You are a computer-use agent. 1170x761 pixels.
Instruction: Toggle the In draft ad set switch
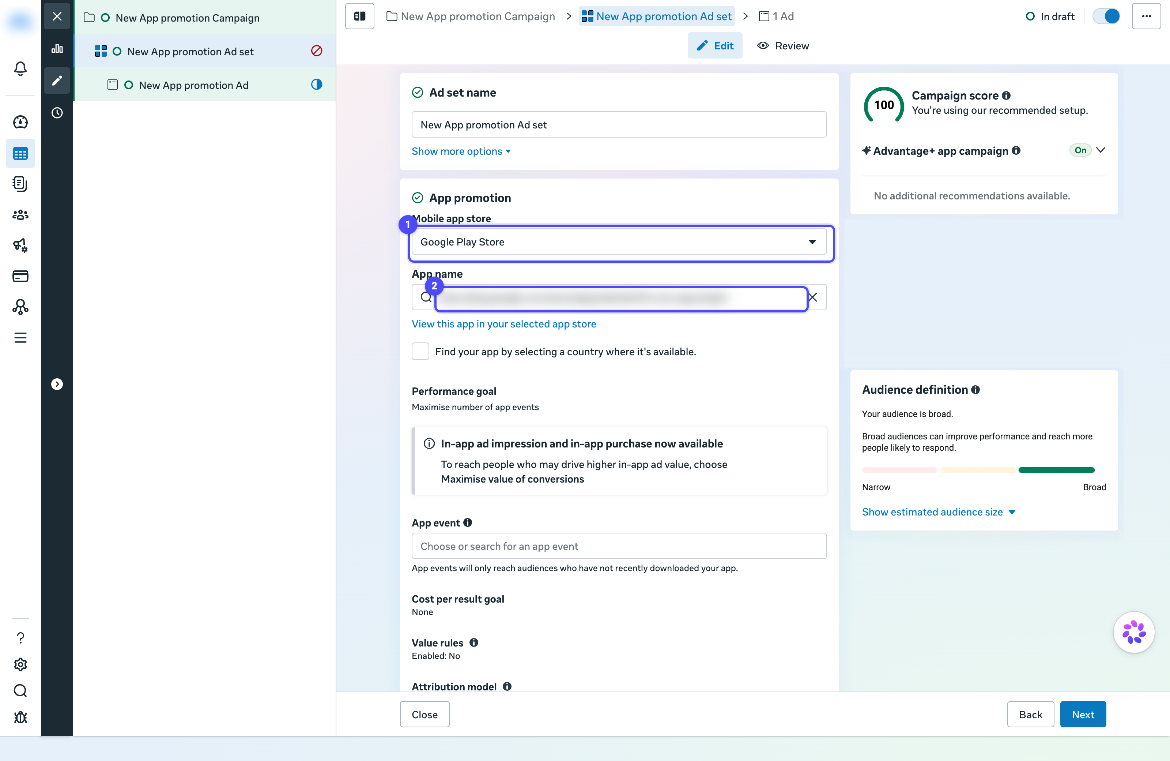(1106, 16)
